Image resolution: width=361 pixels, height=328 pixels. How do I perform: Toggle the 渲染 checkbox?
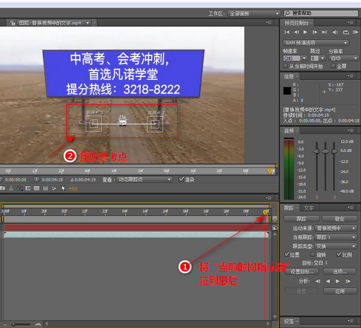182,179
